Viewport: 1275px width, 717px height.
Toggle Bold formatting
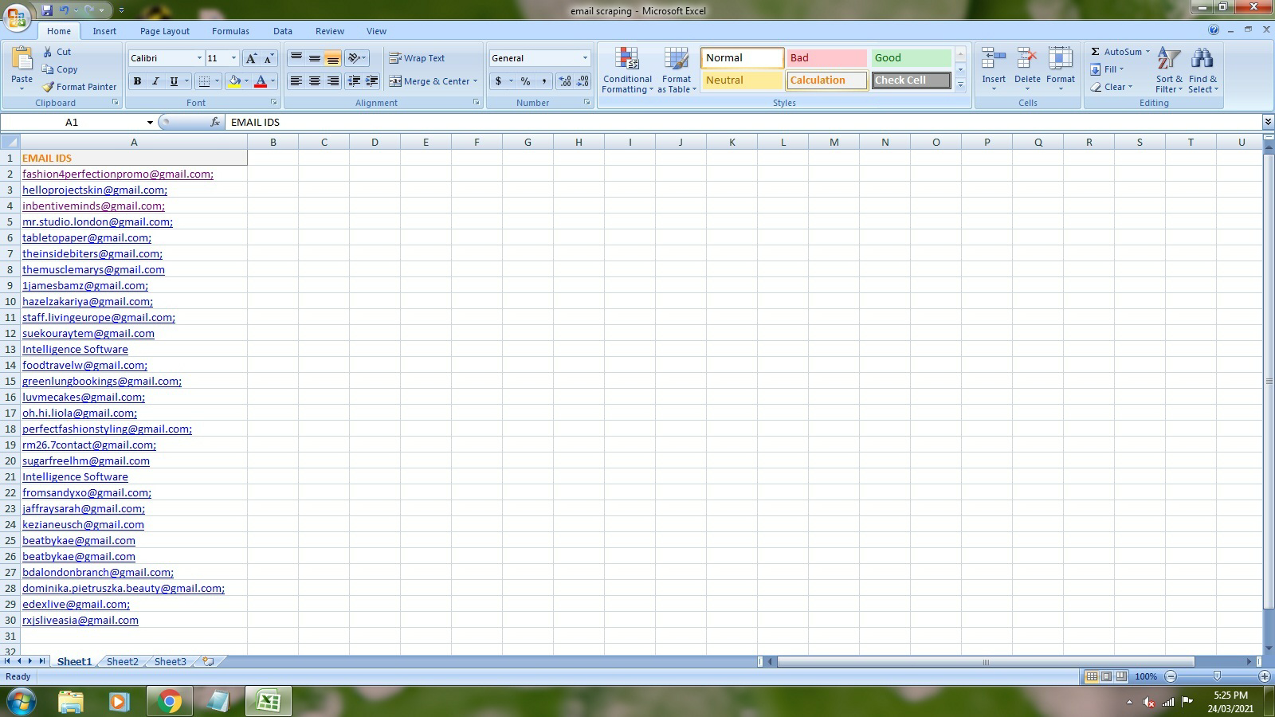tap(137, 81)
